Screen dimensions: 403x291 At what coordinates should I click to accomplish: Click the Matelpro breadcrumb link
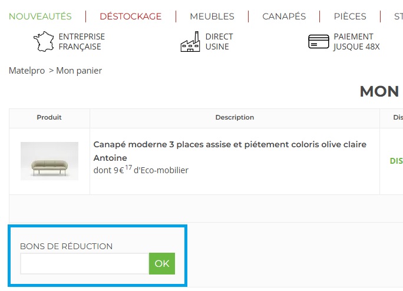coord(27,71)
